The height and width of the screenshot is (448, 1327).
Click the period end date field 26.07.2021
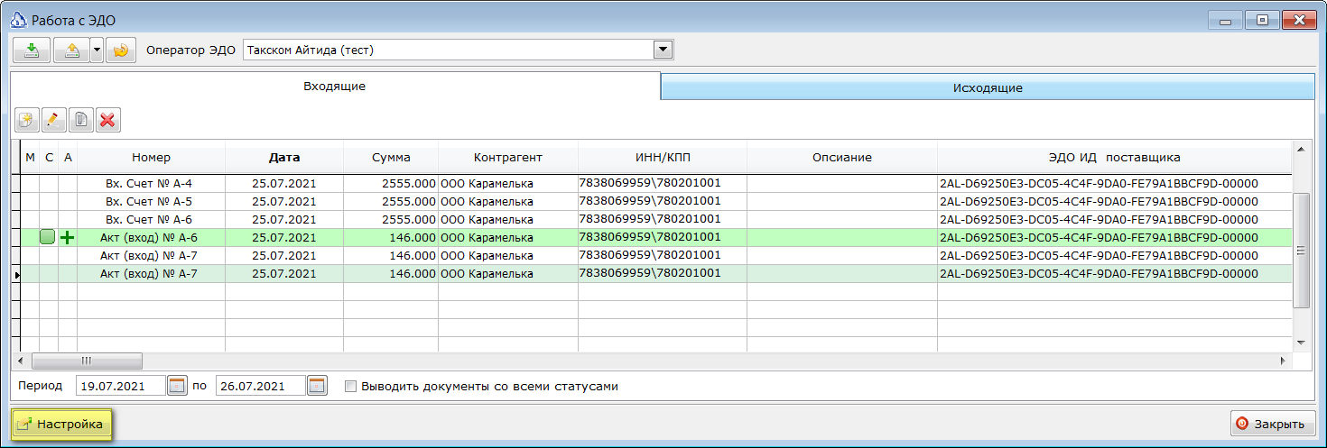click(x=261, y=386)
